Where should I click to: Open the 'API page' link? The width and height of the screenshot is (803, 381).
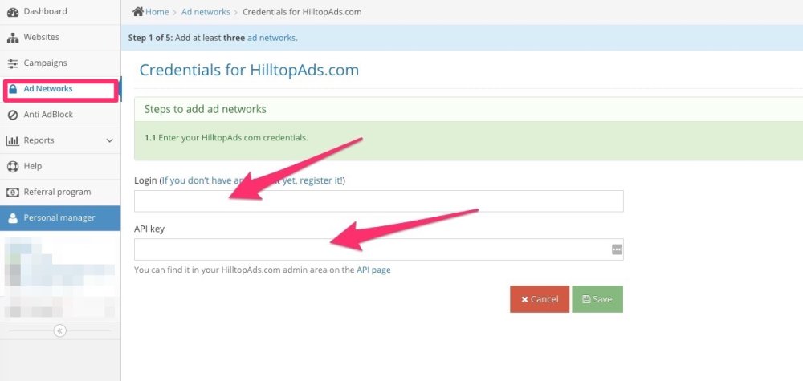373,270
